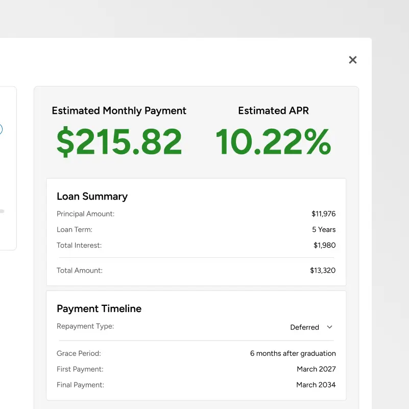Click the Loan Summary heading
The image size is (409, 409).
click(x=92, y=196)
